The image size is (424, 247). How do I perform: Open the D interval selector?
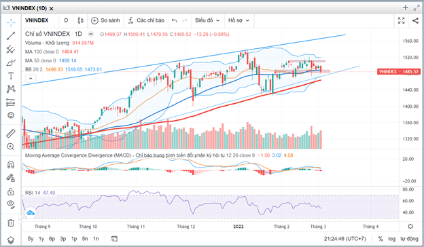click(66, 20)
